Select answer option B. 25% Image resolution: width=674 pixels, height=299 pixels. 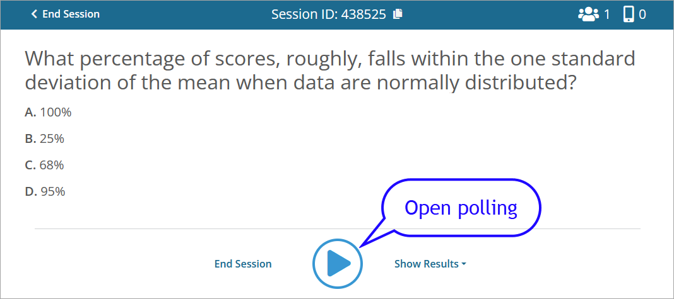(x=45, y=139)
